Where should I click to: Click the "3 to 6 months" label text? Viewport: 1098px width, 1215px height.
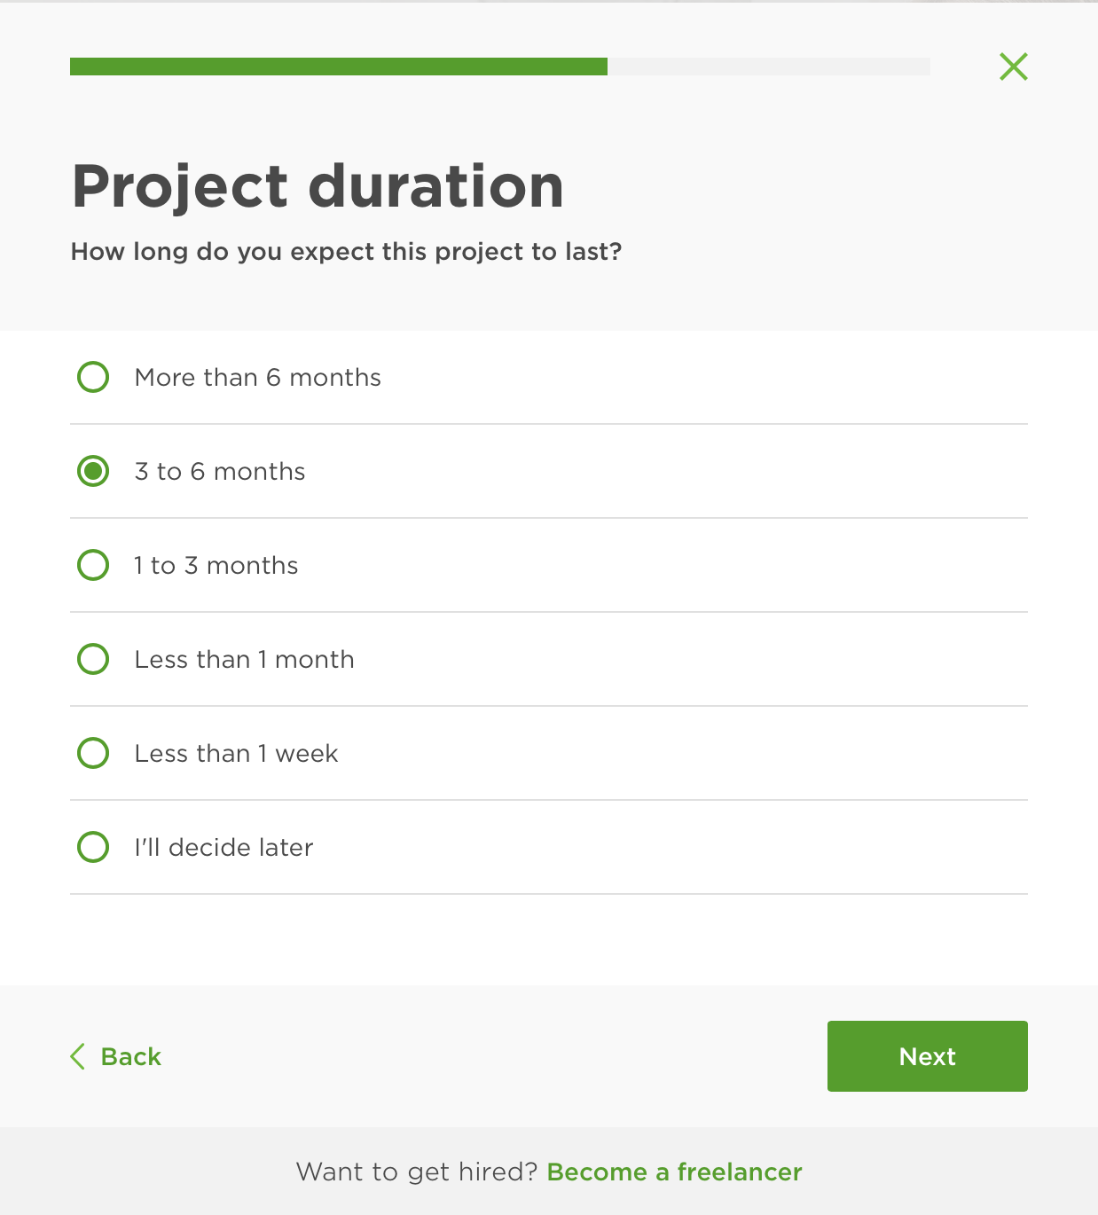tap(220, 472)
